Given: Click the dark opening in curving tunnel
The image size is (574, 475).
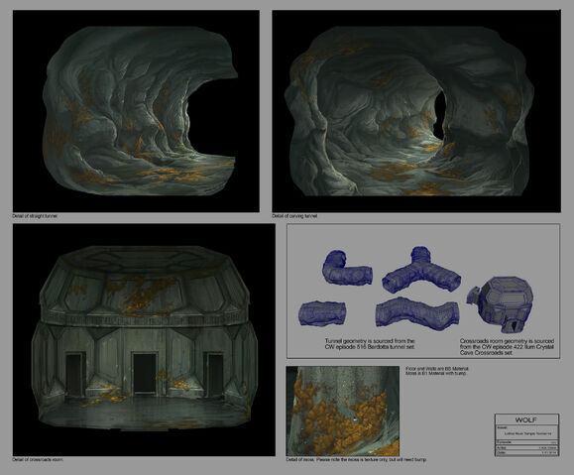Looking at the screenshot, I should (439, 114).
